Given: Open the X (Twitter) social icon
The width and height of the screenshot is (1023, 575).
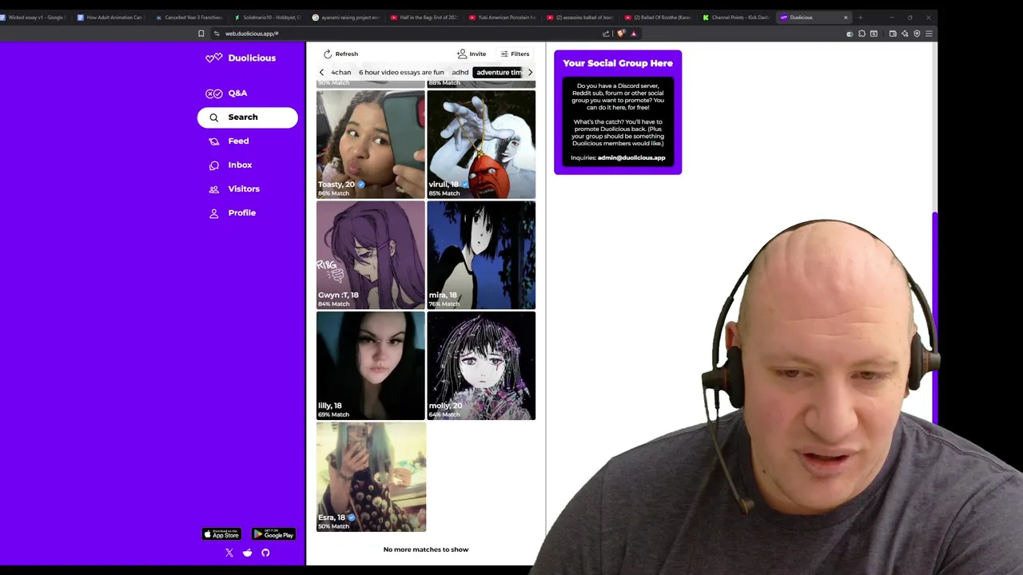Looking at the screenshot, I should [x=229, y=553].
